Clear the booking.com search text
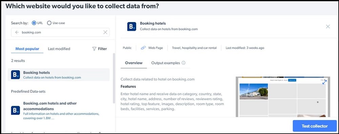Screen dimensions: 339x134 (105, 32)
